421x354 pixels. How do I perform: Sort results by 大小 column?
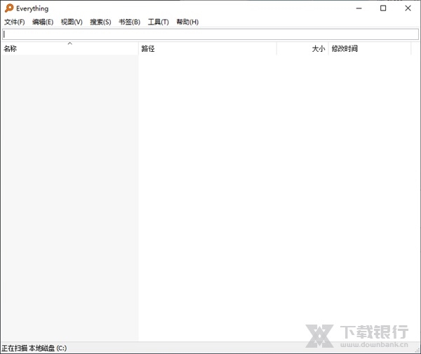pyautogui.click(x=302, y=48)
